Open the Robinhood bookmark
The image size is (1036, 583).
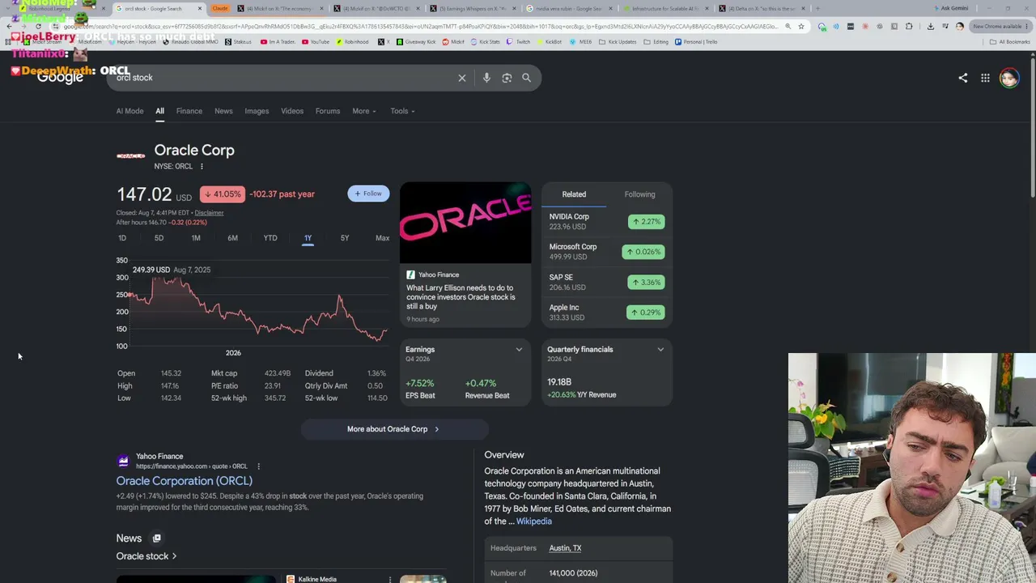pyautogui.click(x=352, y=42)
